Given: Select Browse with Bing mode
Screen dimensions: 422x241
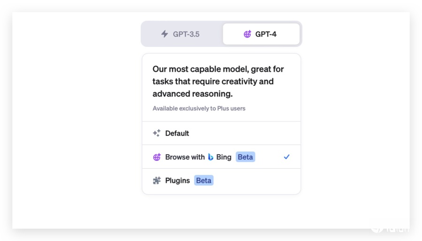Looking at the screenshot, I should 221,157.
